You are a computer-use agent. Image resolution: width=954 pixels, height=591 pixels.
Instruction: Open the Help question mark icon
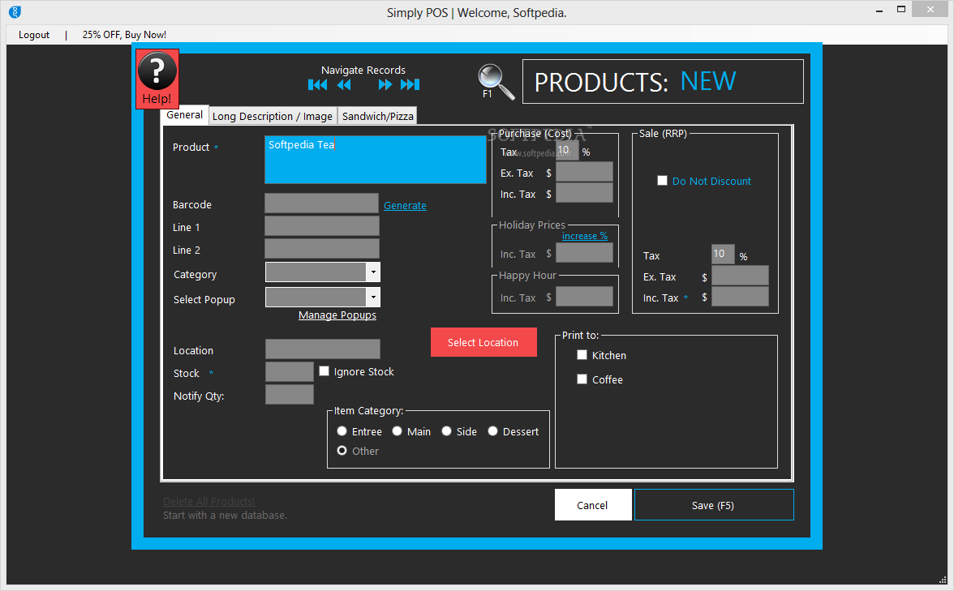(157, 79)
